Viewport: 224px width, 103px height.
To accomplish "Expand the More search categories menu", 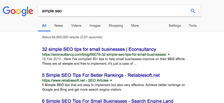I will point(135,26).
